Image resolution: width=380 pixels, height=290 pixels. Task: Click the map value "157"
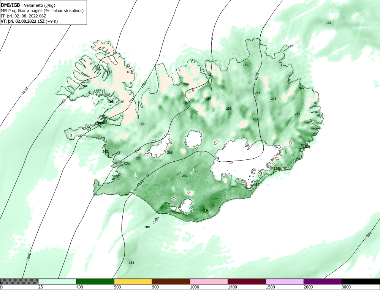73,100
